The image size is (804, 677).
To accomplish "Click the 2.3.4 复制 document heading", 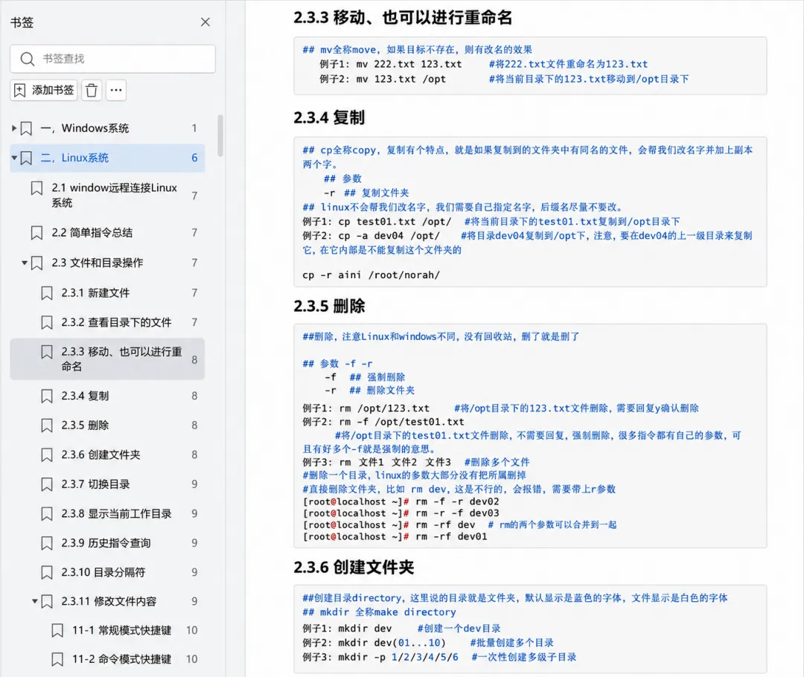I will tap(329, 118).
